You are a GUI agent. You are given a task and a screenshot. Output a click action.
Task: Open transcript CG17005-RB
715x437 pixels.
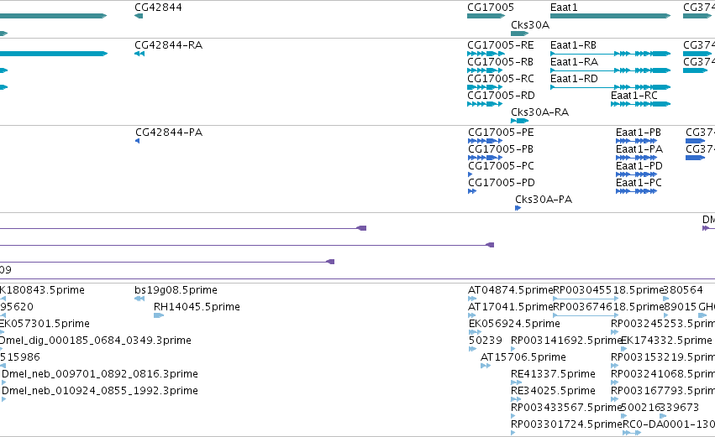point(500,62)
